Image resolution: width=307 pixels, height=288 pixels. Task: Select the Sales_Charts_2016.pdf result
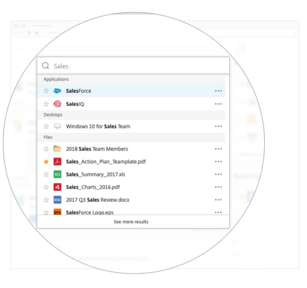[x=131, y=187]
